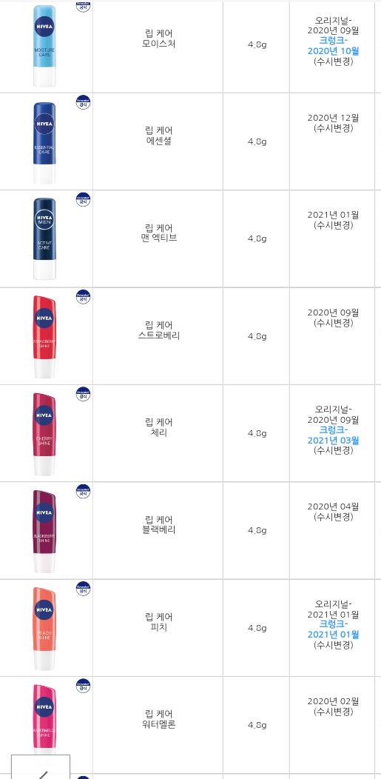The image size is (381, 779).
Task: Select the Essential Care lip balm image
Action: point(44,143)
